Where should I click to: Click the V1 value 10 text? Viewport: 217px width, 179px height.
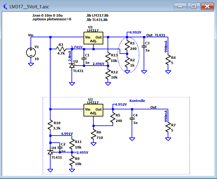(37, 59)
